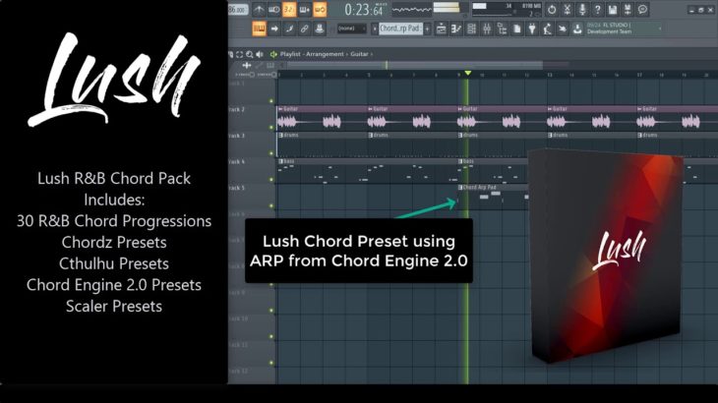
Task: Toggle the loop record button
Action: pyautogui.click(x=320, y=10)
